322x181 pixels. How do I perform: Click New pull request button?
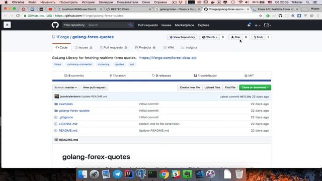point(94,87)
